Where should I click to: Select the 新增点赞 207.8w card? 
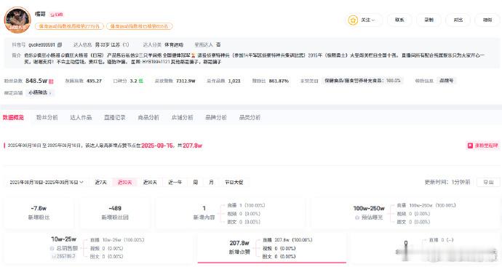point(272,248)
